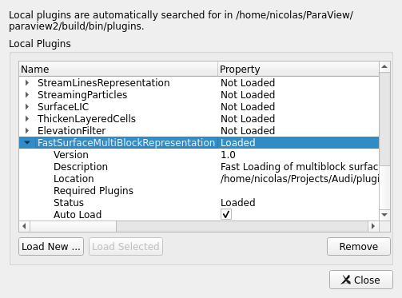Click the horizontal scrollbar handle
This screenshot has width=402, height=298.
pyautogui.click(x=74, y=226)
